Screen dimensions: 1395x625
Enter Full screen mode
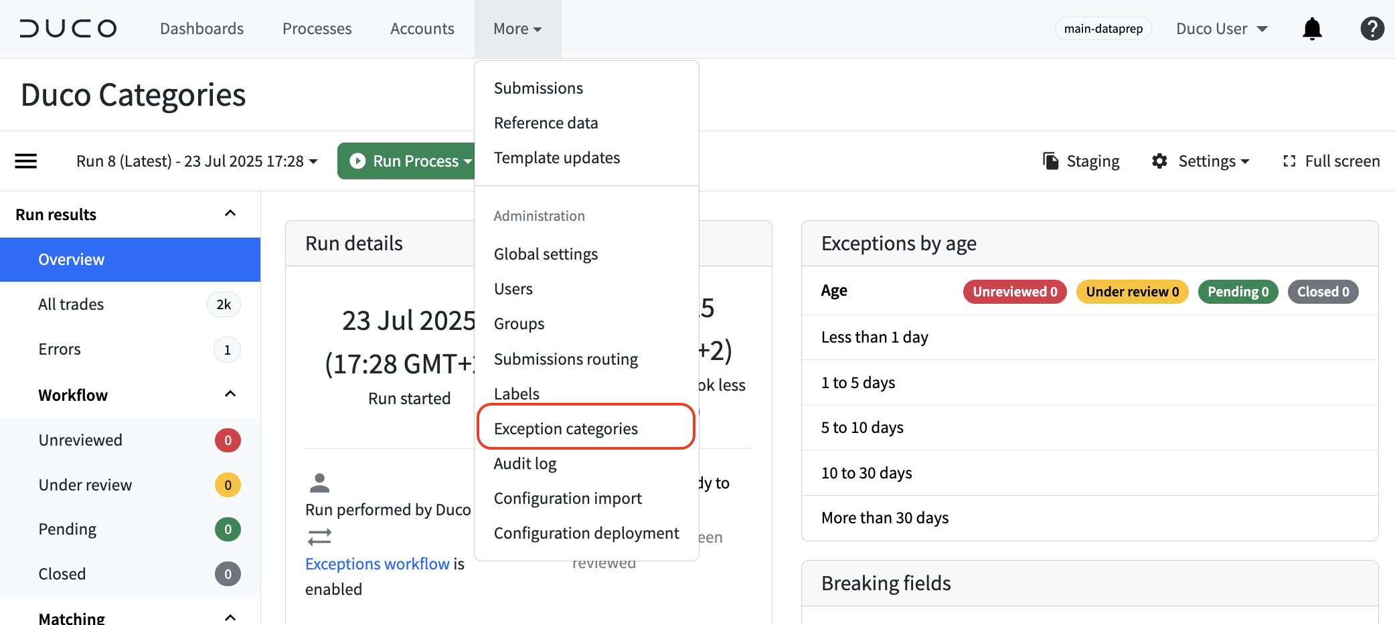click(x=1331, y=161)
